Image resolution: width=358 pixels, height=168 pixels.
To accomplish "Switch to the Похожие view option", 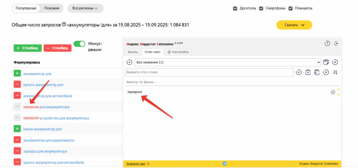I will click(x=52, y=8).
